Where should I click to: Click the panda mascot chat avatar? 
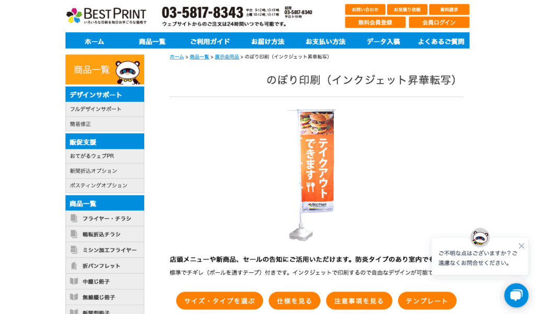(x=480, y=238)
